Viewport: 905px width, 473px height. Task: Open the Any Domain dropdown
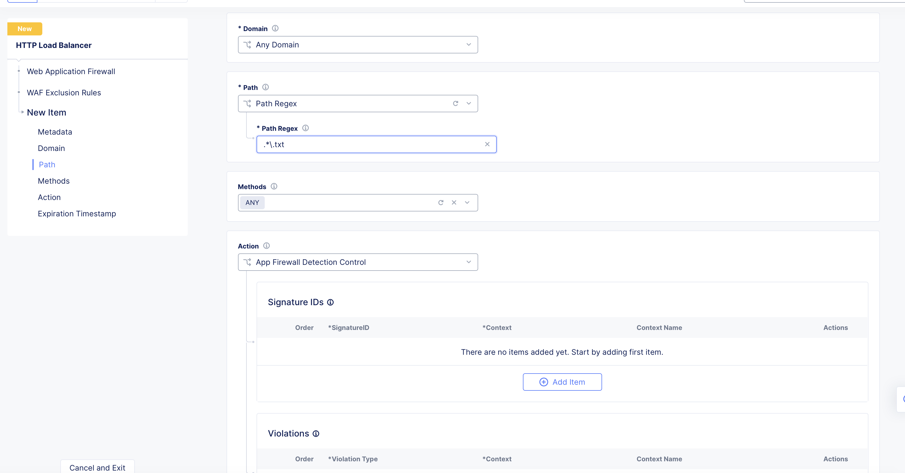[x=358, y=44]
